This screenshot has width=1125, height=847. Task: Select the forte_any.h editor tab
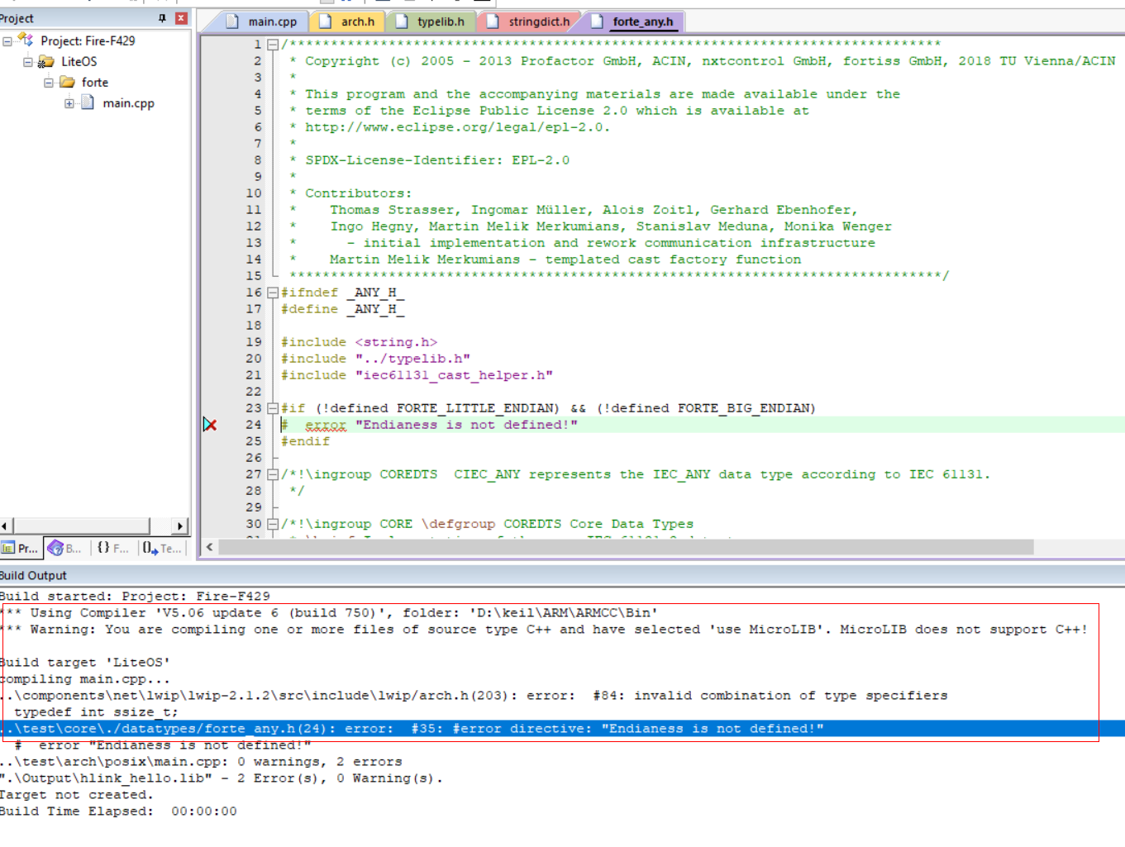(633, 21)
